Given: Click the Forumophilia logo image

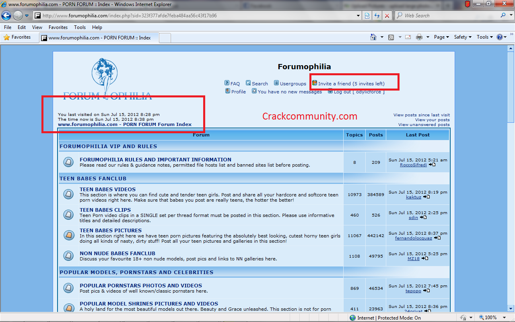Looking at the screenshot, I should (x=107, y=79).
